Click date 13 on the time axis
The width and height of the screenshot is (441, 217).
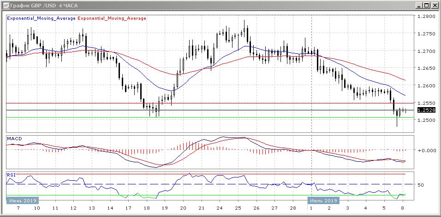pyautogui.click(x=91, y=208)
